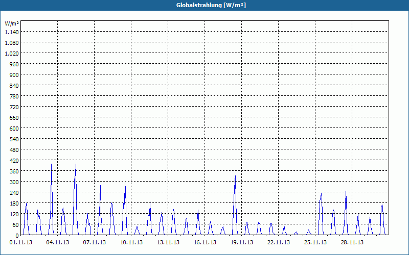The image size is (409, 255).
Task: Click the 16.11.13 date label
Action: coord(205,243)
